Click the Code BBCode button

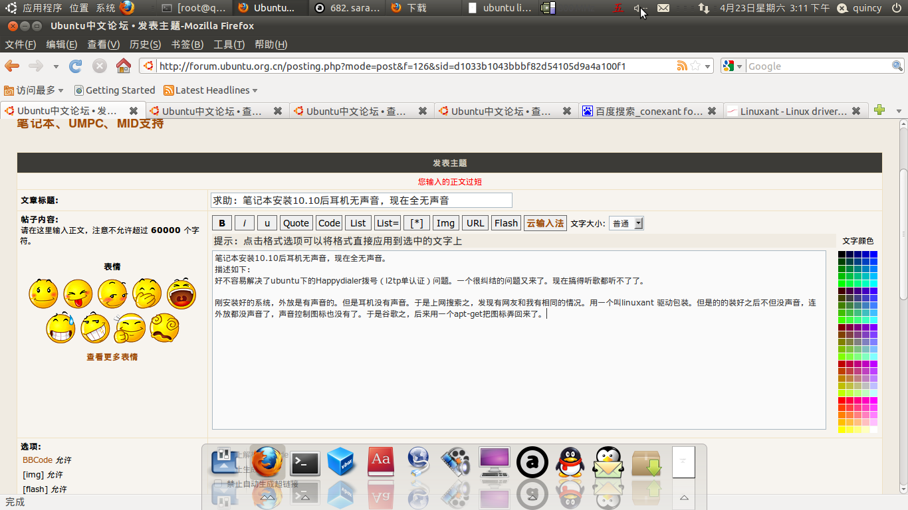pos(329,223)
